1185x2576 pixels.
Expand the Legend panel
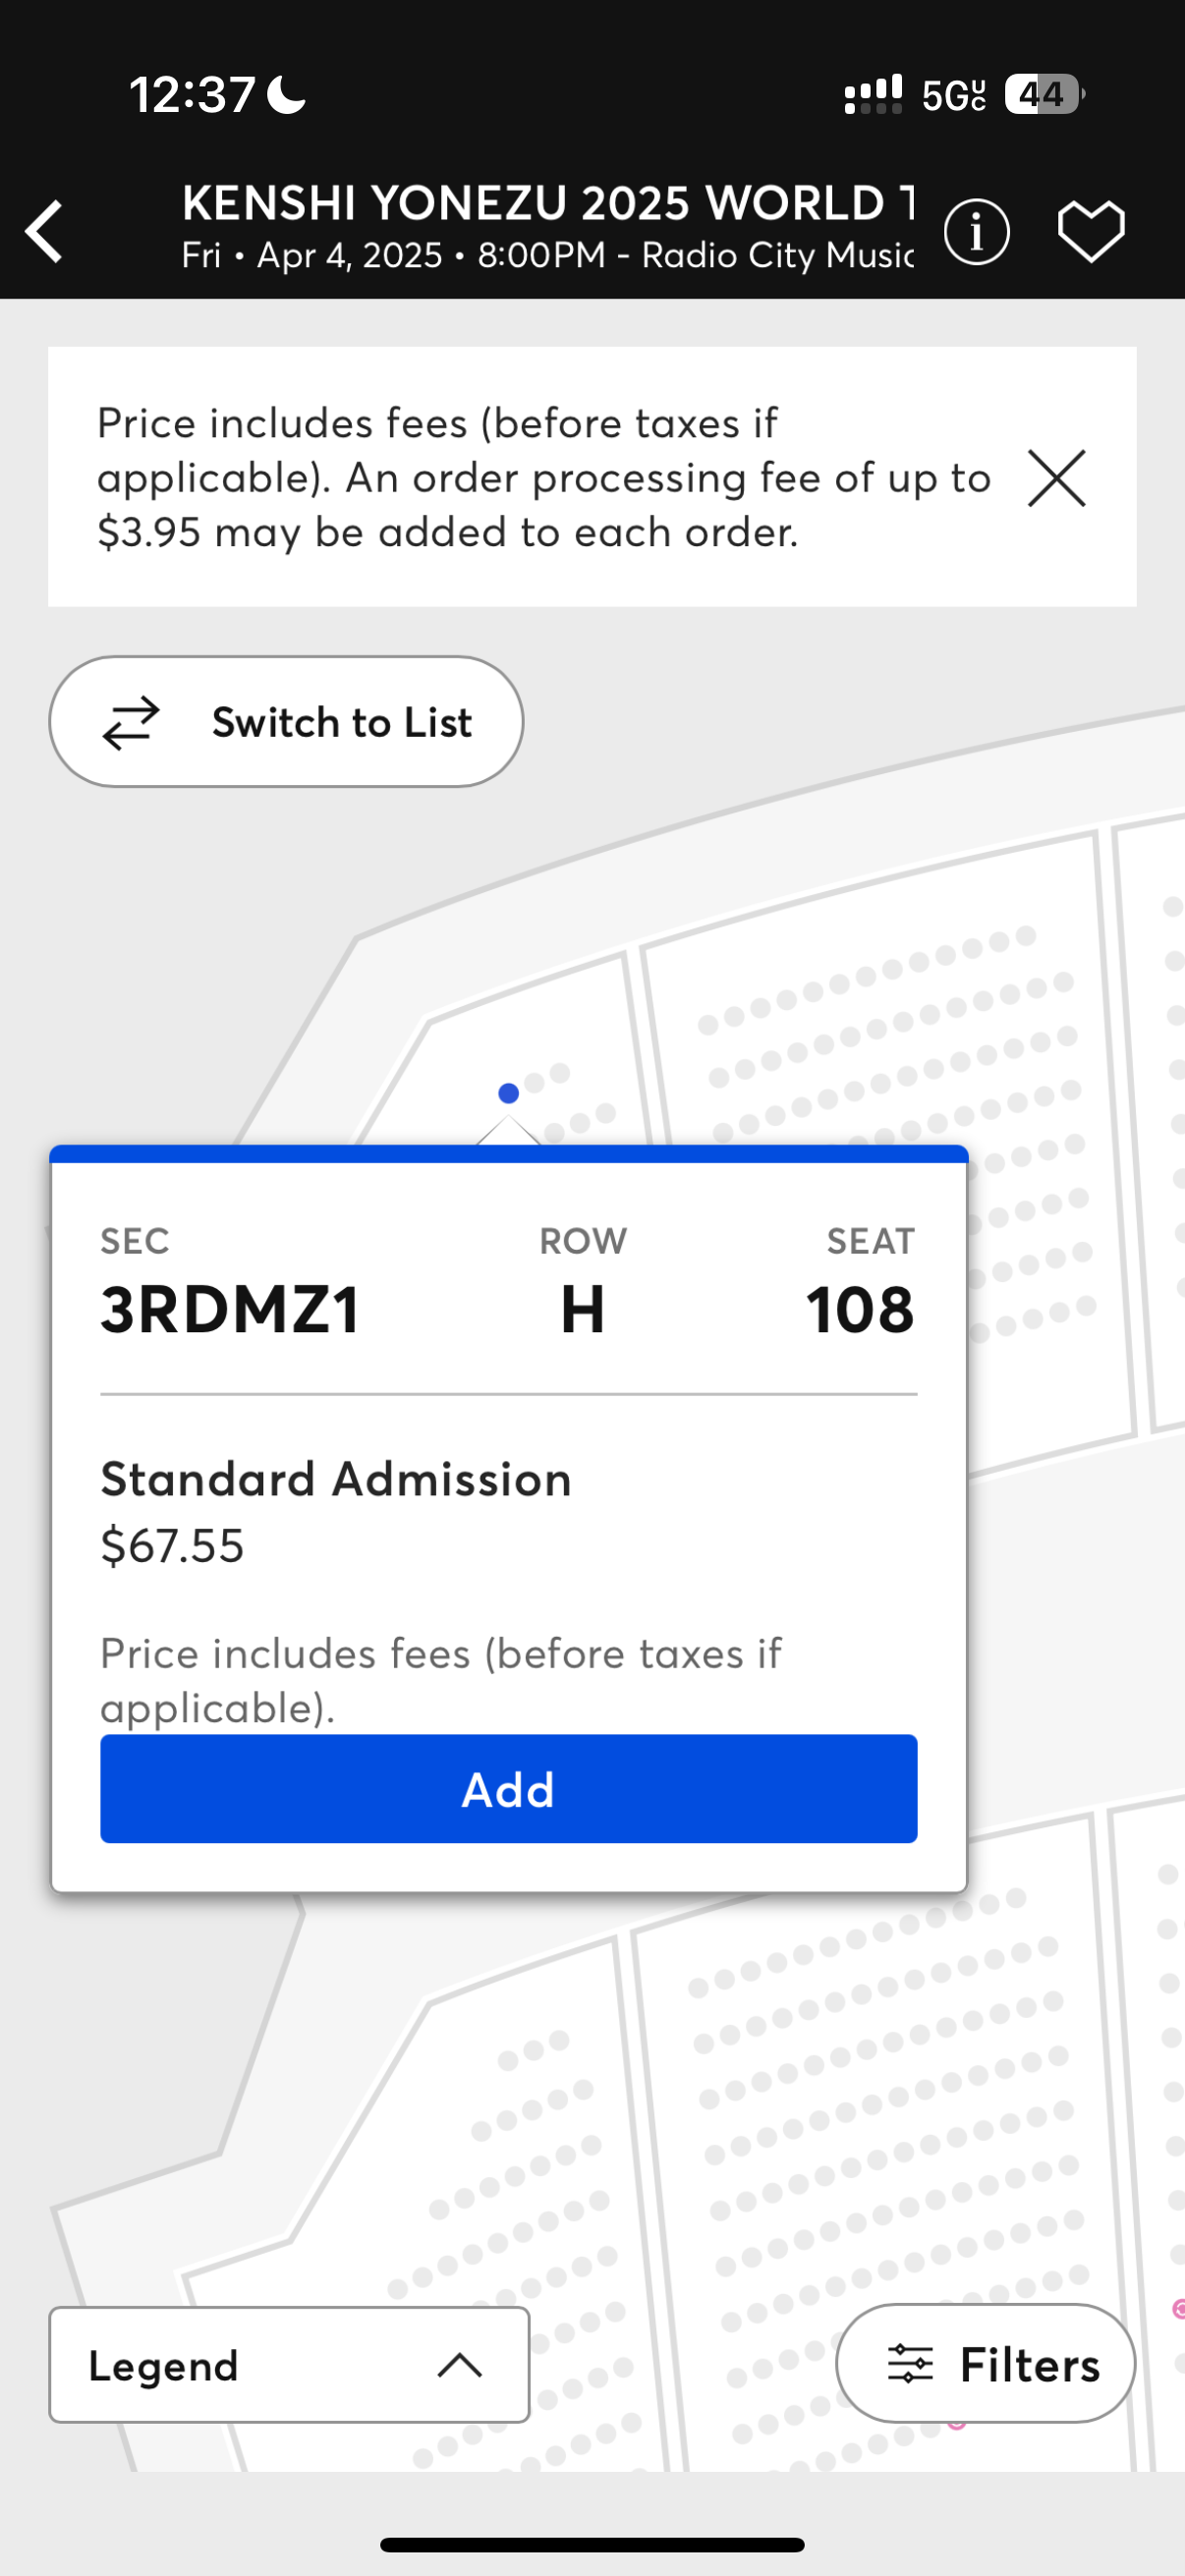[x=289, y=2365]
